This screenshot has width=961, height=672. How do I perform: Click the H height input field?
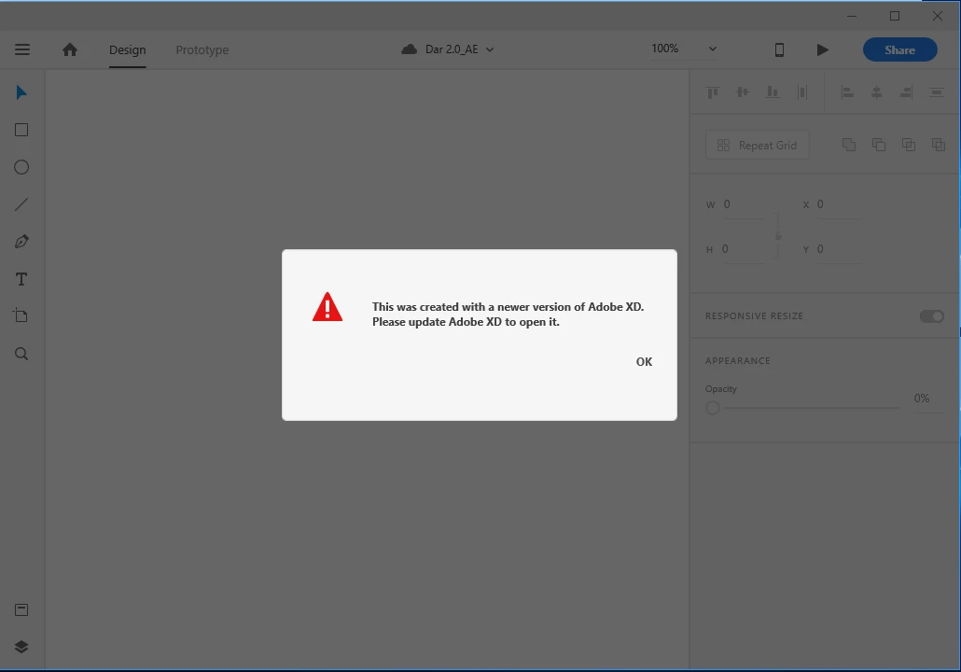tap(744, 249)
